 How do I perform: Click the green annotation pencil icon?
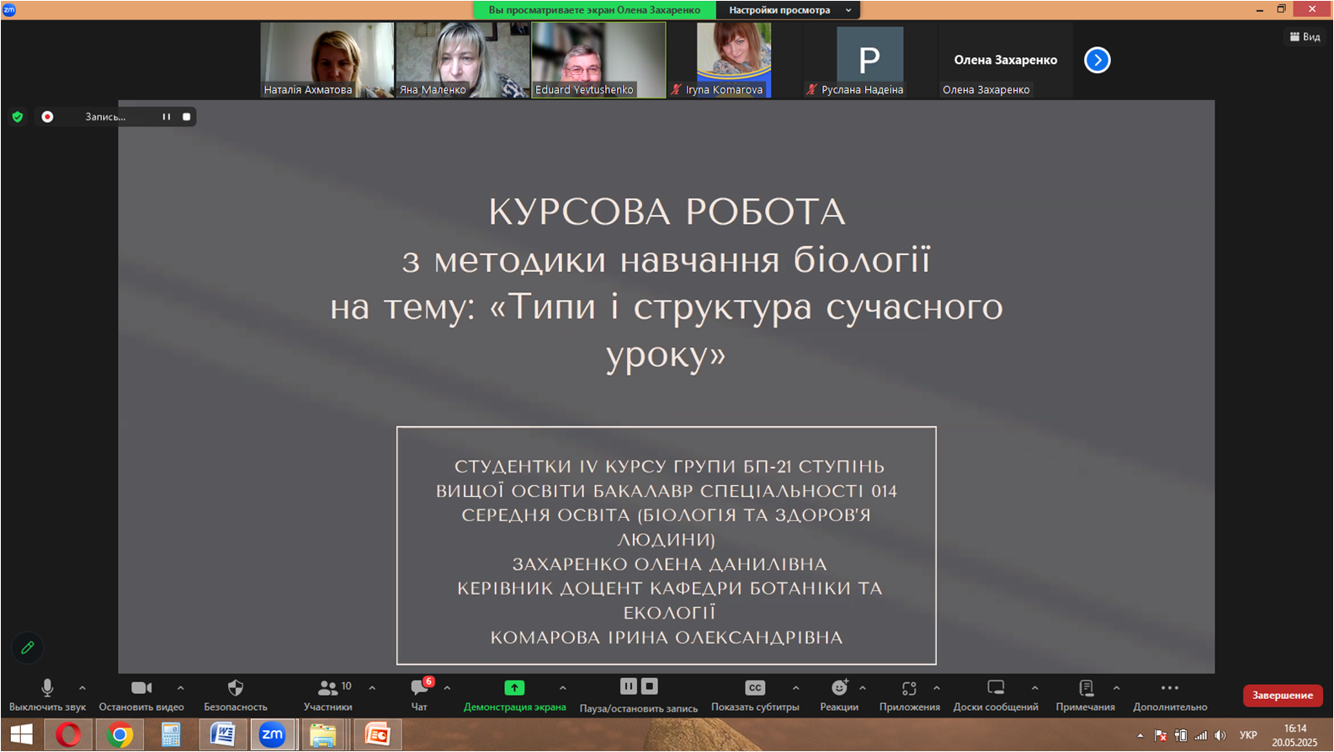point(28,648)
